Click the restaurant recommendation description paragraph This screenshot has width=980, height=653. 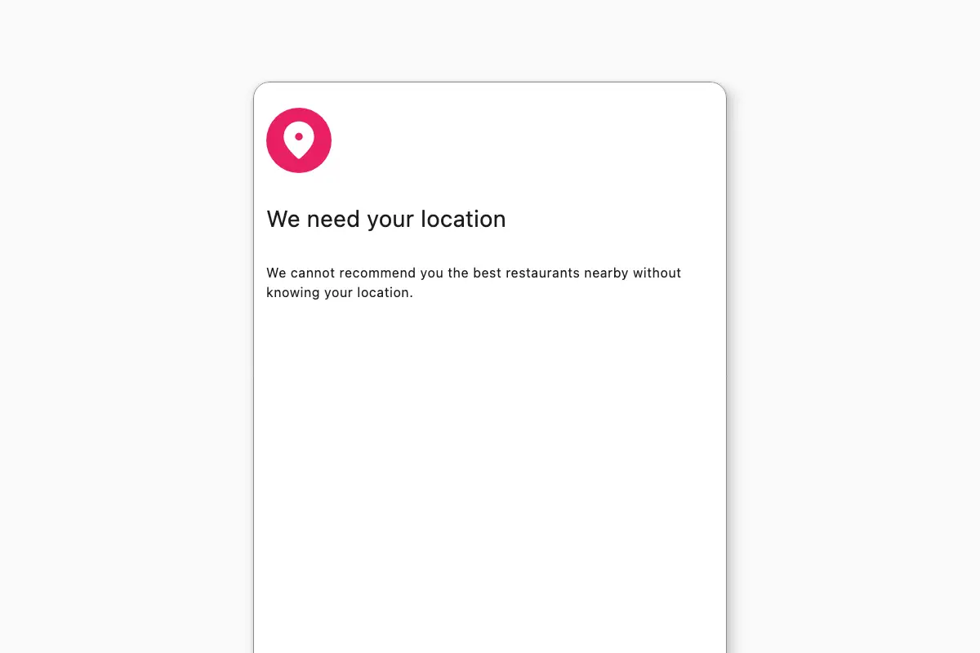(474, 282)
